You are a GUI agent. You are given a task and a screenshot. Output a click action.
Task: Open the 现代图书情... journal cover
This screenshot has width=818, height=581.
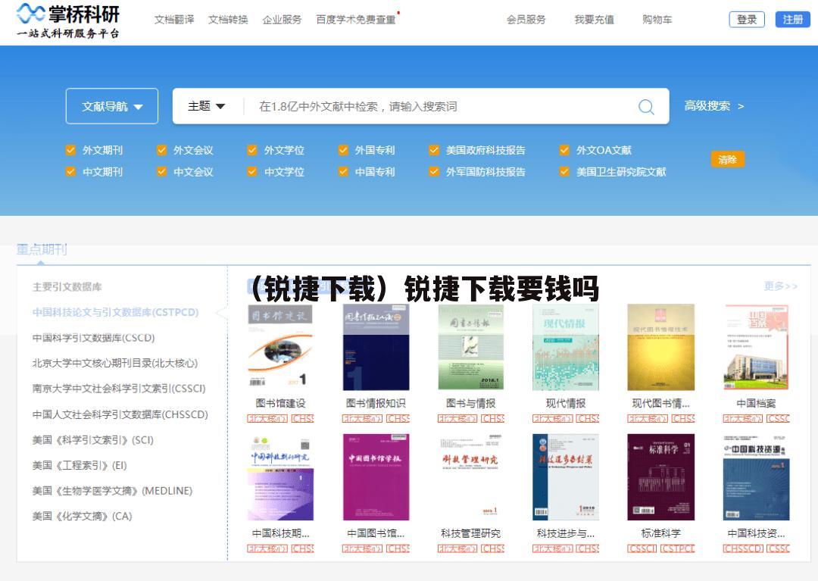point(661,348)
